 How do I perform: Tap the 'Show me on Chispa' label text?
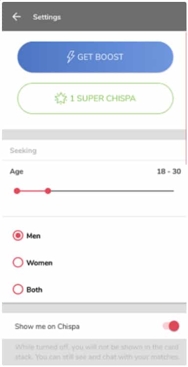click(47, 326)
